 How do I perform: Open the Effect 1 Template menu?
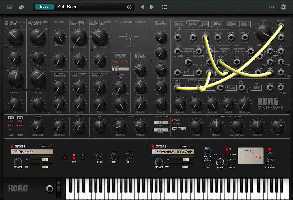[51, 146]
